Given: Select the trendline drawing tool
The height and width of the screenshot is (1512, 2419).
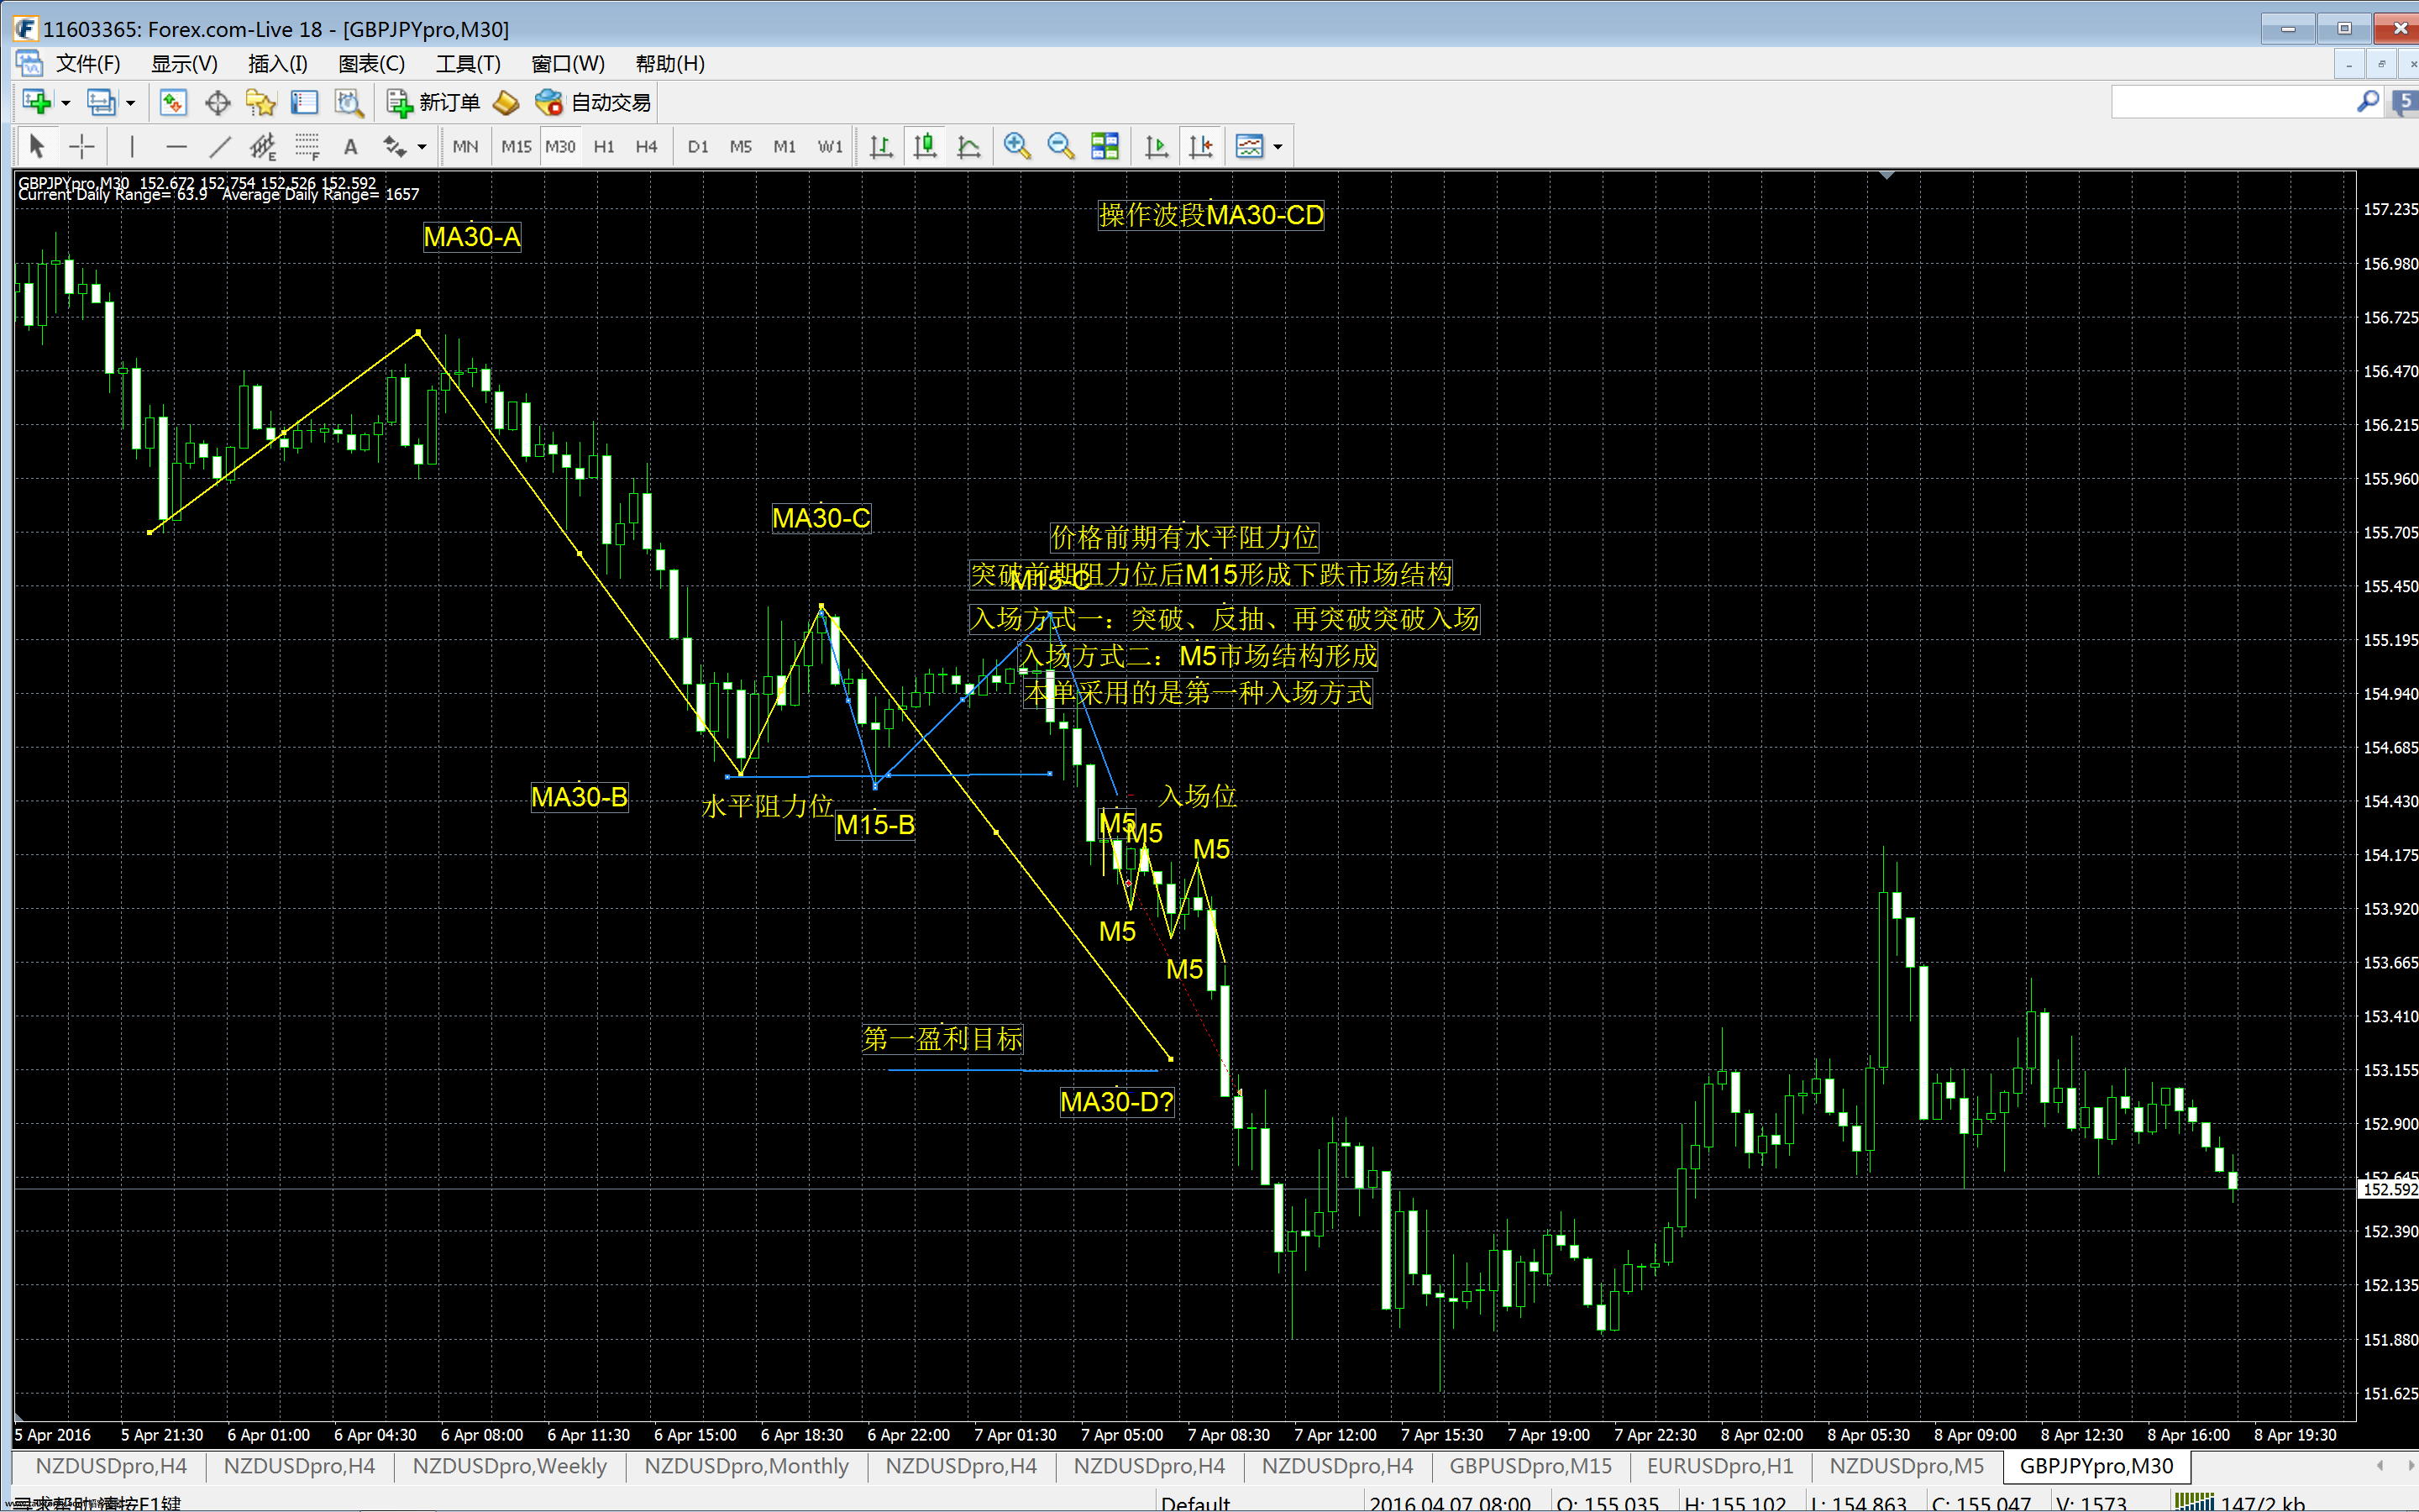Looking at the screenshot, I should pos(220,146).
